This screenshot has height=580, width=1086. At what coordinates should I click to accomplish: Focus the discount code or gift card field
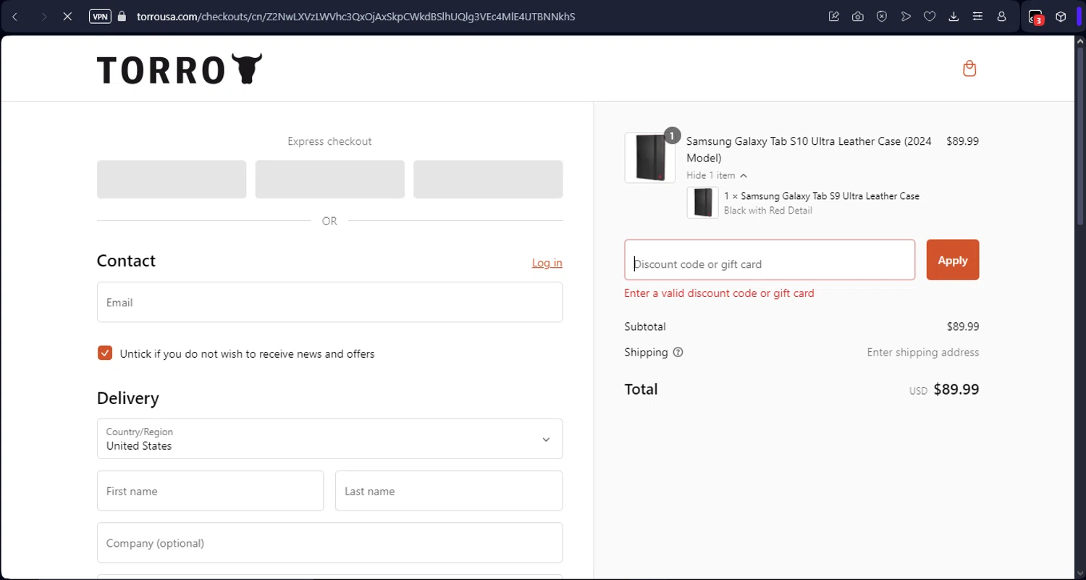(x=770, y=260)
